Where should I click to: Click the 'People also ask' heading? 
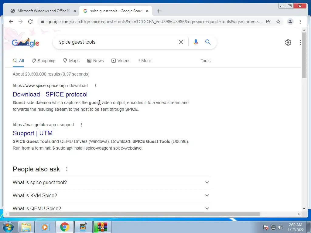point(36,169)
